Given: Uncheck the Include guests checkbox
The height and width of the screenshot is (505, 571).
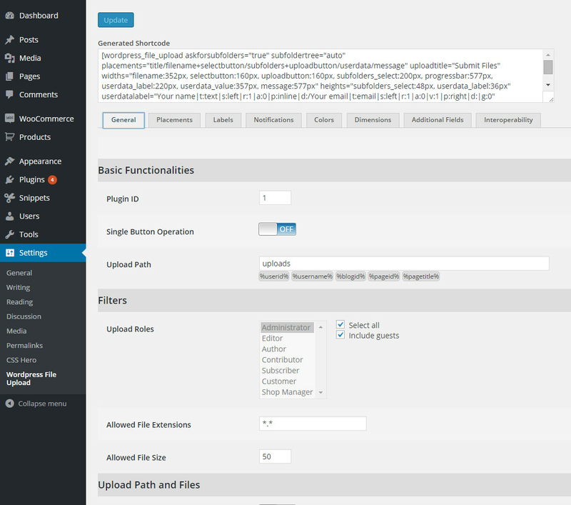Looking at the screenshot, I should (340, 335).
